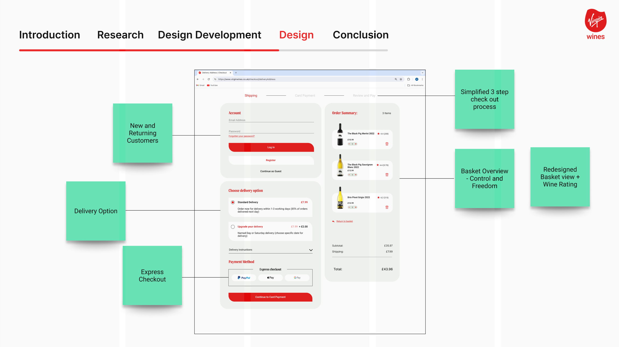
Task: Delete The Black Pig Merlot with trash icon
Action: pyautogui.click(x=387, y=144)
